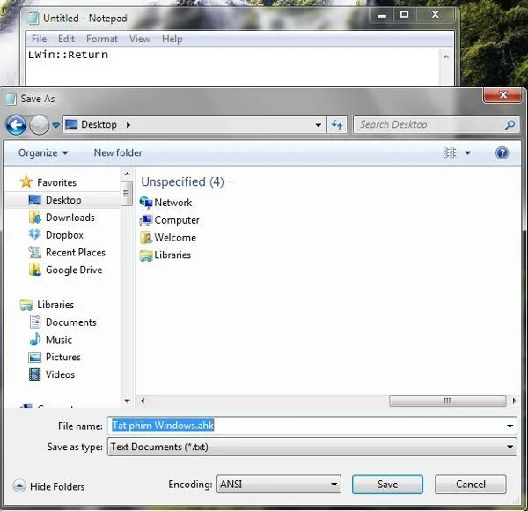Select the Libraries node in sidebar

55,305
